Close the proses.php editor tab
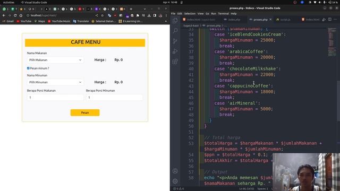This screenshot has width=340, height=191. (x=270, y=20)
